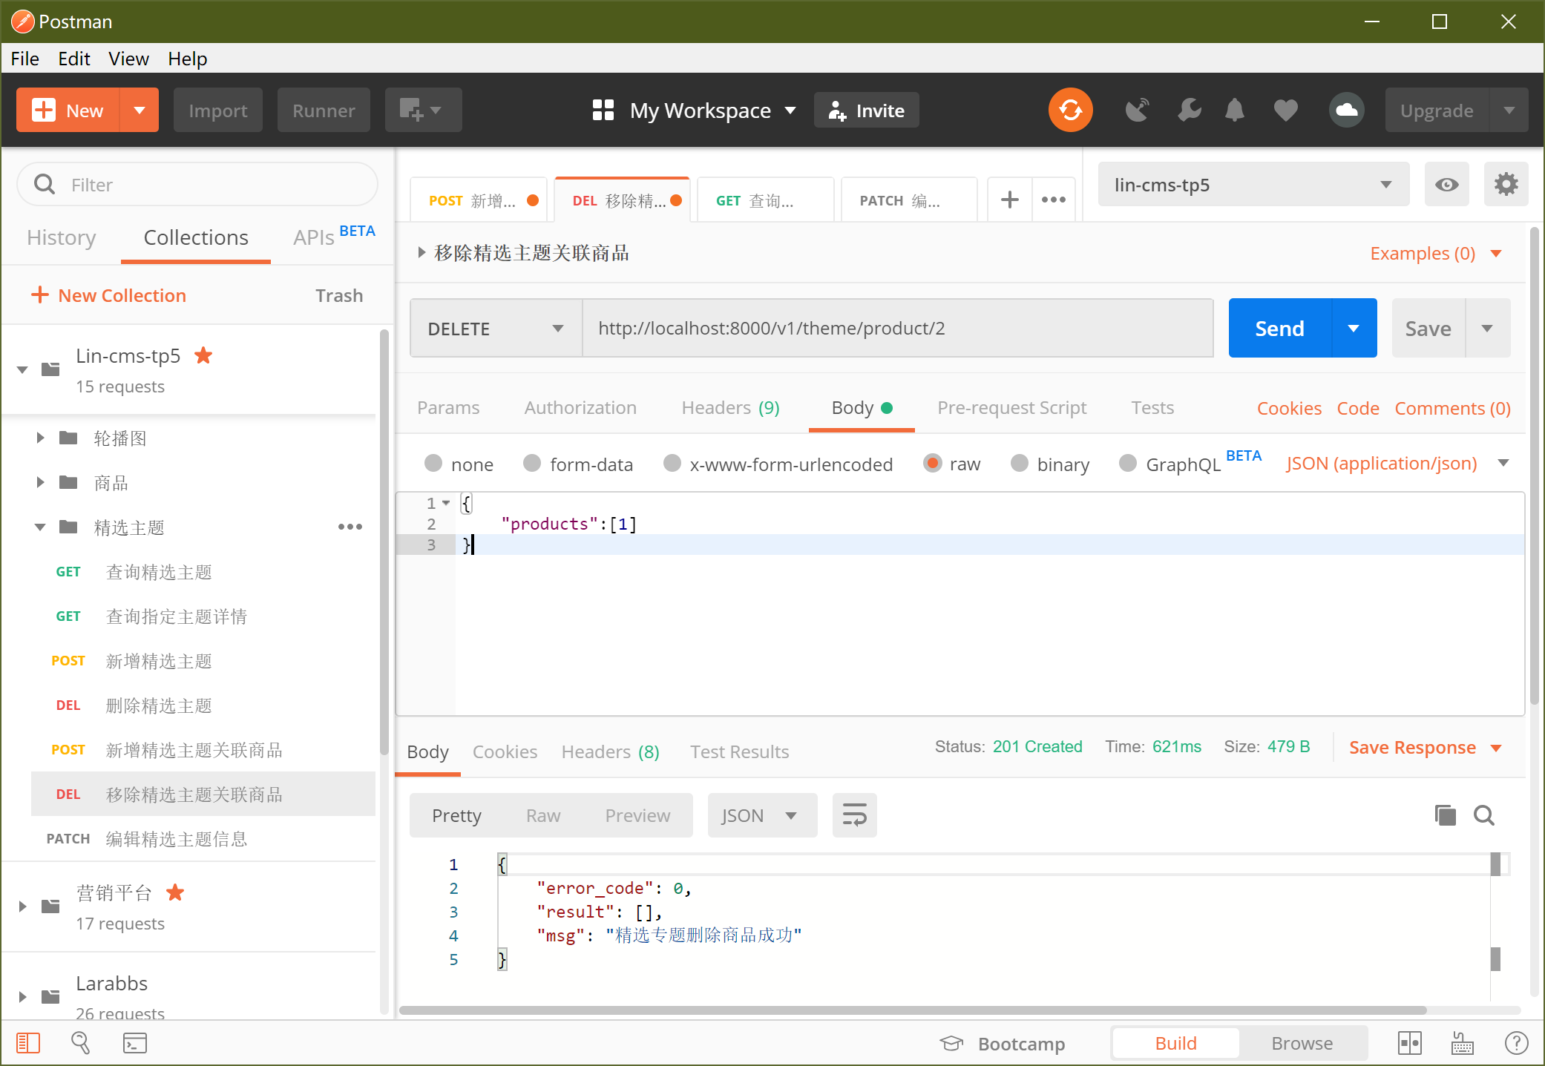This screenshot has height=1066, width=1545.
Task: Select the GraphQL radio button
Action: 1128,464
